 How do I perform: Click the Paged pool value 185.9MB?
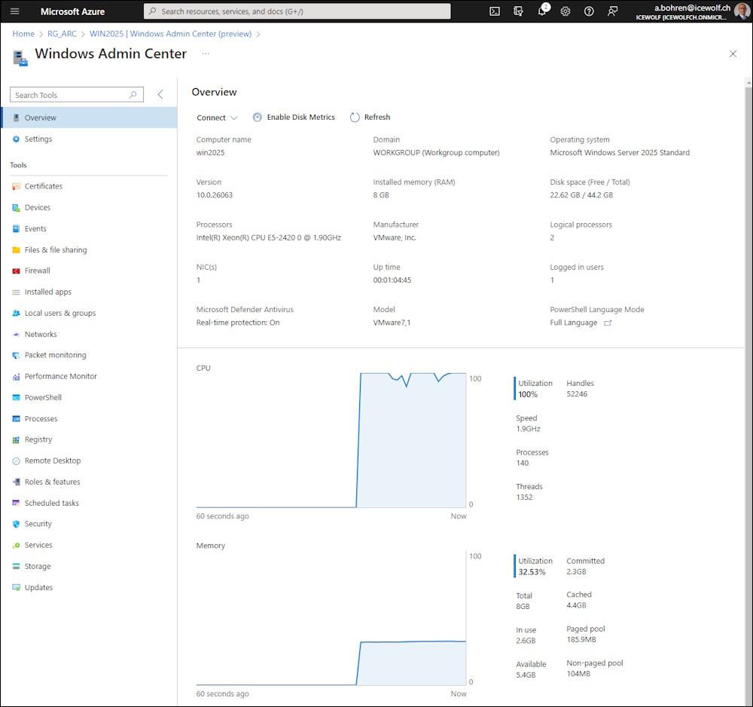pyautogui.click(x=581, y=640)
